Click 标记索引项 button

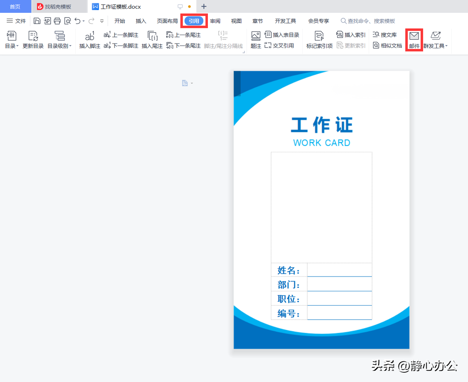point(319,40)
